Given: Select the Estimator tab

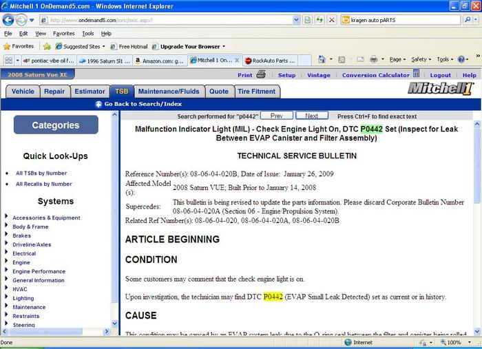Looking at the screenshot, I should (90, 92).
